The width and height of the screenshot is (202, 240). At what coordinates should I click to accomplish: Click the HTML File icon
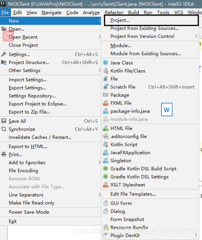(x=106, y=128)
